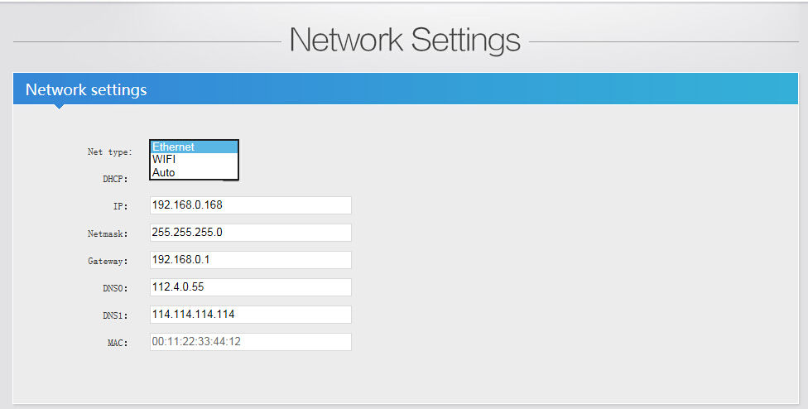Pick Auto from the Net type dropdown
The height and width of the screenshot is (409, 808).
pyautogui.click(x=194, y=172)
